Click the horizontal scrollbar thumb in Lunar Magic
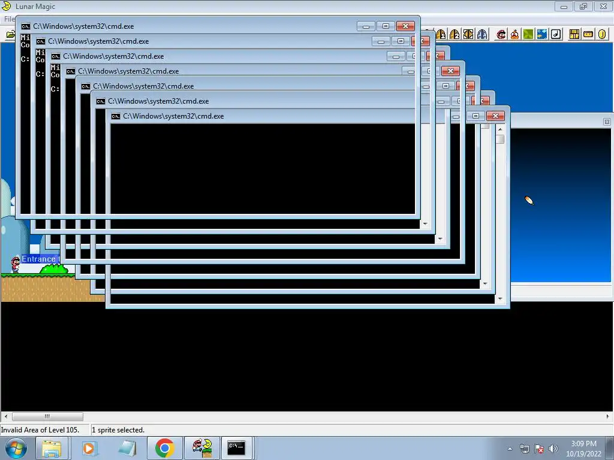Screen dimensions: 614x460 pyautogui.click(x=47, y=416)
